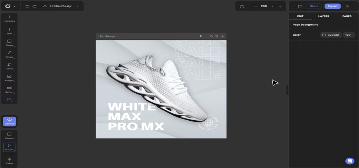This screenshot has height=168, width=359.
Task: Click the cloud save status icon
Action: coord(45,6)
